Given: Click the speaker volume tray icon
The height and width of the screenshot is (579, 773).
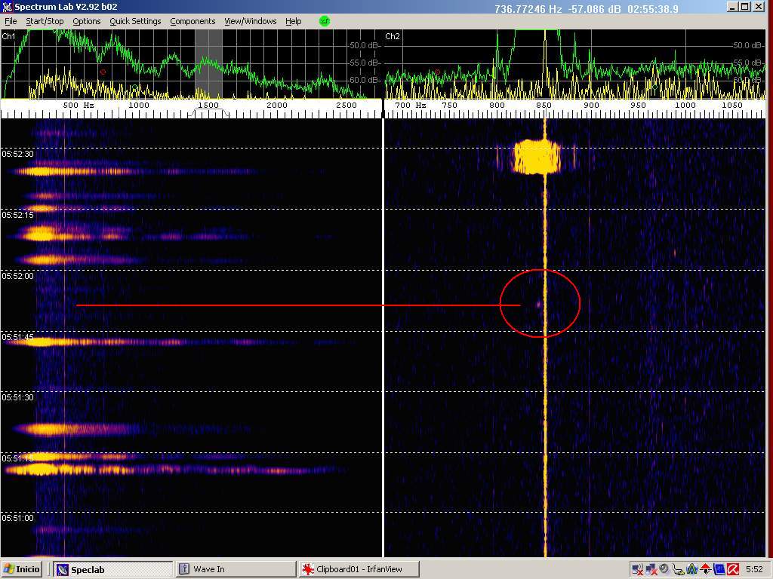Looking at the screenshot, I should (x=664, y=569).
